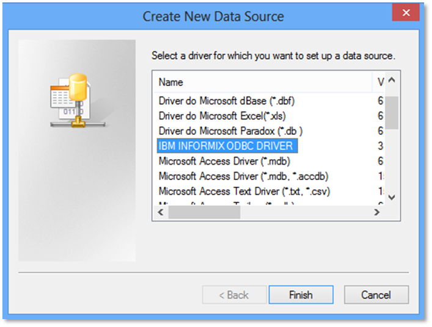Viewport: 432px width, 327px height.
Task: Close the Create New Data Source dialog
Action: coord(406,13)
